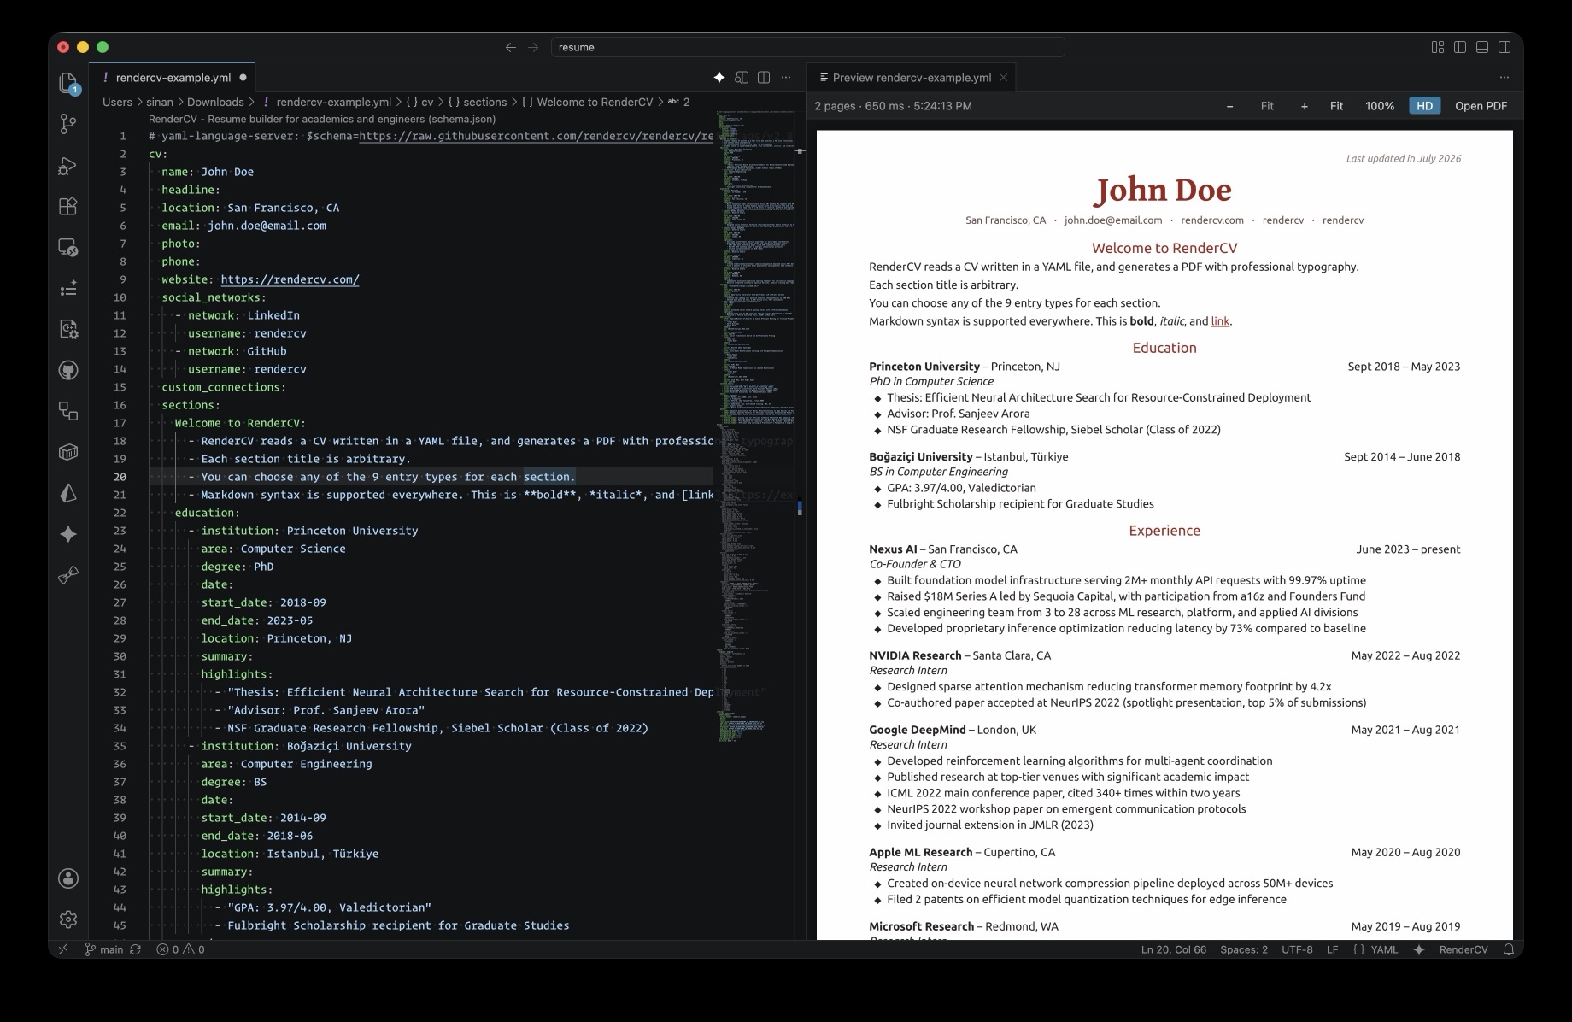Viewport: 1572px width, 1022px height.
Task: Toggle the bottom panel
Action: click(1482, 47)
